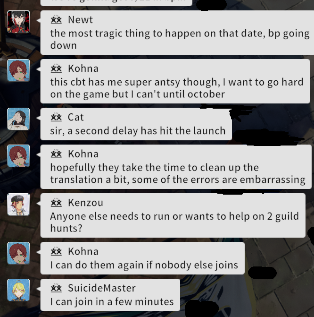The width and height of the screenshot is (314, 317).
Task: Click the guild icon beside Kohna's translation message
Action: tap(56, 154)
